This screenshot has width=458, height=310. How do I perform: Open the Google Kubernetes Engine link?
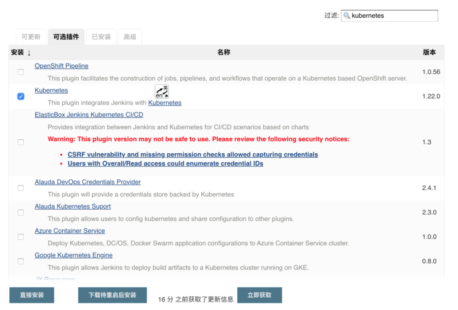[x=74, y=255]
